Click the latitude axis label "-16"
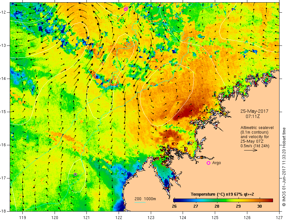This screenshot has height=221, width=286. coord(4,145)
